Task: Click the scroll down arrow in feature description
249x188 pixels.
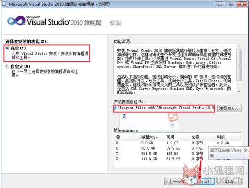Action: pos(239,91)
